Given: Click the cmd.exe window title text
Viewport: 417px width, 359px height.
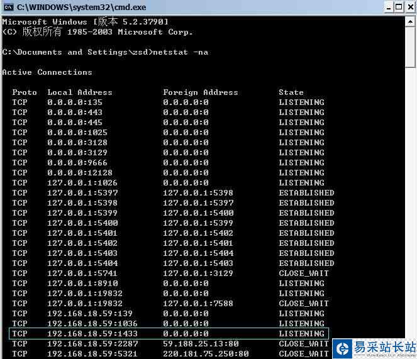Looking at the screenshot, I should pyautogui.click(x=81, y=7).
